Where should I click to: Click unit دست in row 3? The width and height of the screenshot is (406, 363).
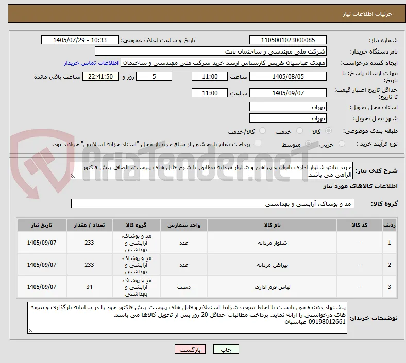pyautogui.click(x=184, y=287)
